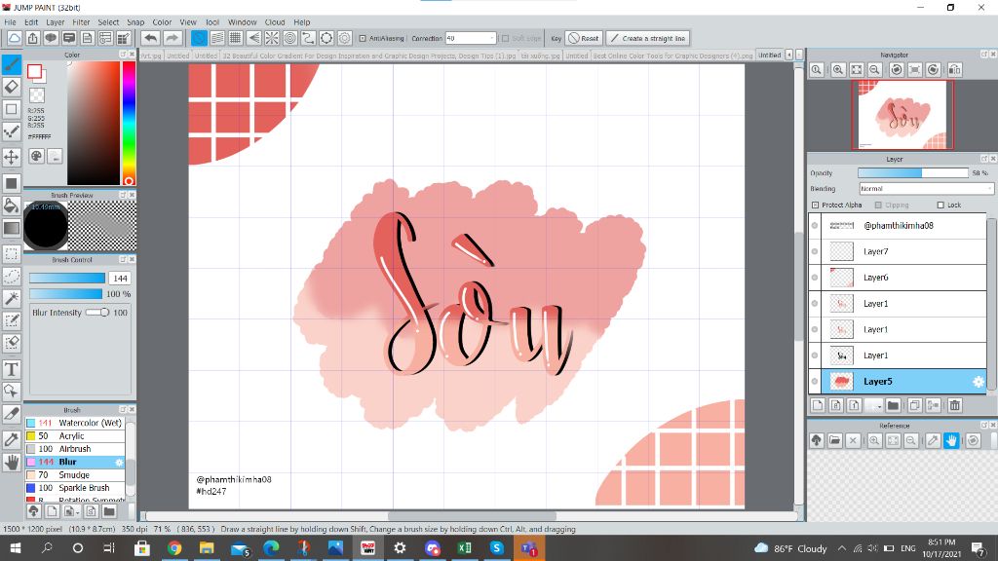Click Create a straight line button

[648, 38]
